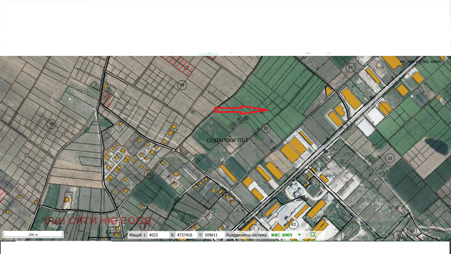Click circled block marker 42
The image size is (451, 254).
click(x=412, y=231)
